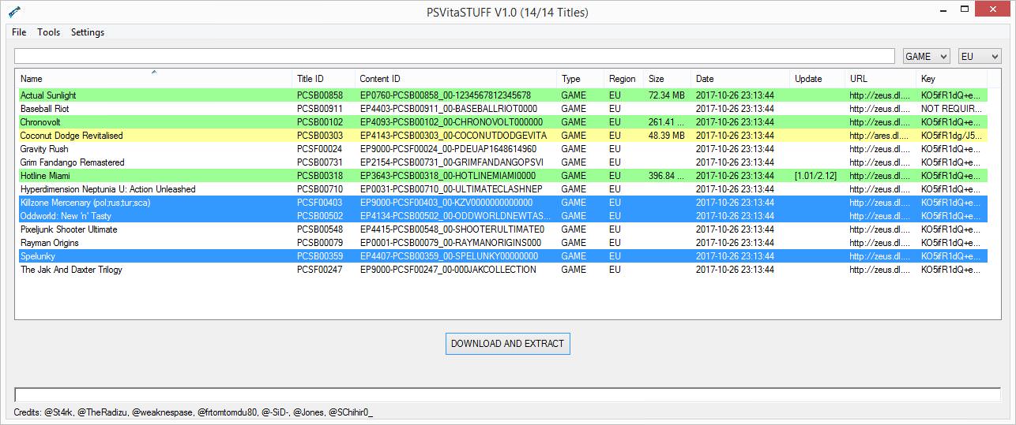Click Content ID EP4415-PCSB00548_00-SHOOTERULTIMATE0
Viewport: 1016px width, 425px height.
[452, 229]
